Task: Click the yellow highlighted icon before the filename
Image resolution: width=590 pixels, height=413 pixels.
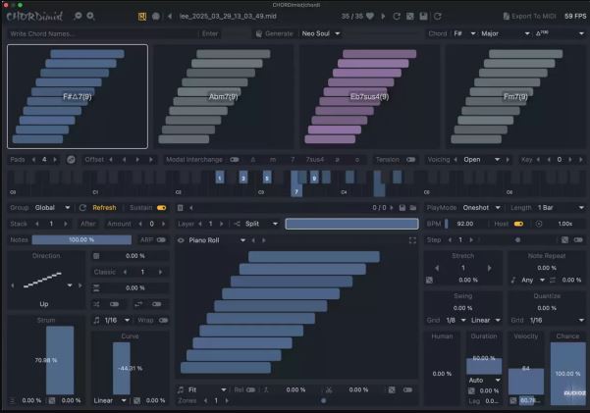Action: [x=142, y=16]
